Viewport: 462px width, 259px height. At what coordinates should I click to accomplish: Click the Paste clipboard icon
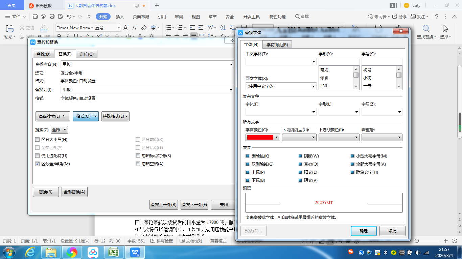point(9,28)
